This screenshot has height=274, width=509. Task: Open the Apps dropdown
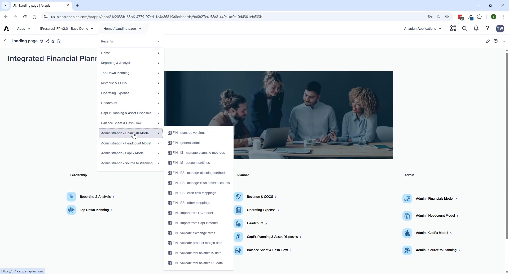click(23, 28)
